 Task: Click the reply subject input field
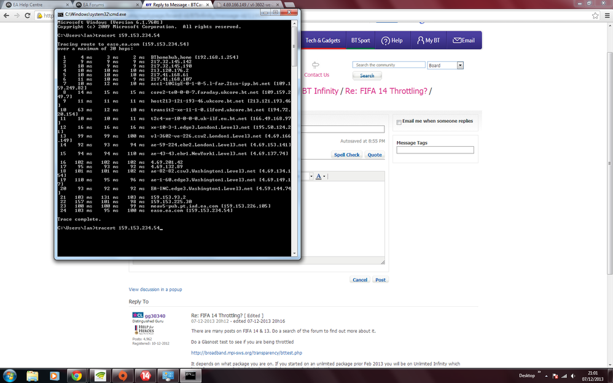pos(343,129)
